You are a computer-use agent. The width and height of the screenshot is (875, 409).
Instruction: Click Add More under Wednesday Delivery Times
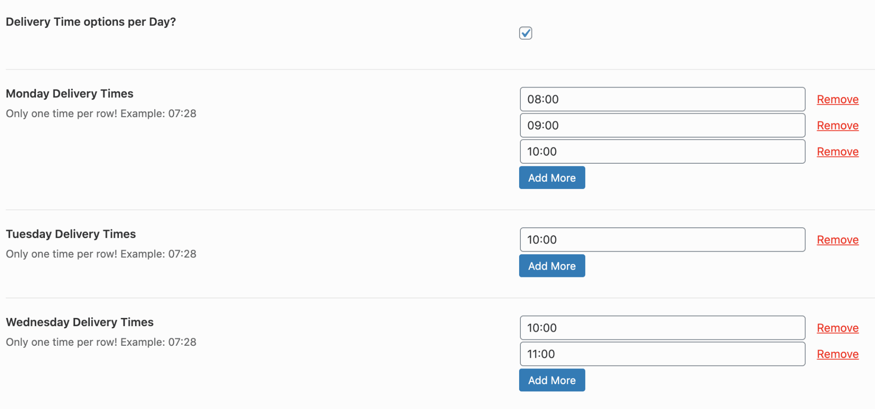(x=552, y=380)
